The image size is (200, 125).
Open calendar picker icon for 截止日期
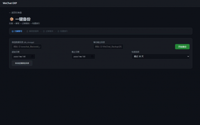tap(92, 56)
